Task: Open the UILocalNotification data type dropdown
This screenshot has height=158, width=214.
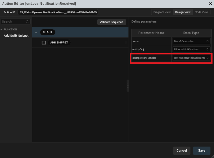Action: (191, 49)
